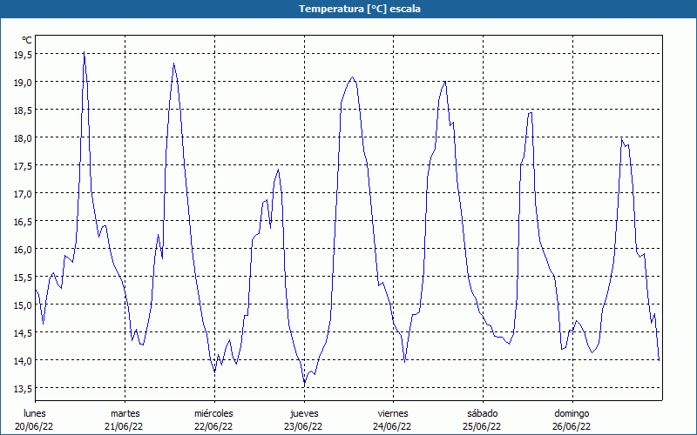Click the 'lunes' day label
The image size is (697, 435).
coord(35,413)
